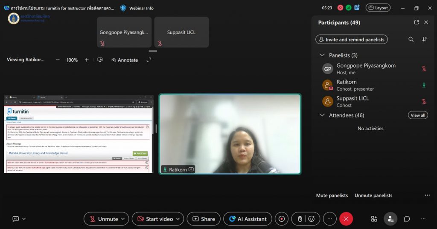Open audio options arrow next to Unmute
The height and width of the screenshot is (229, 437).
123,219
